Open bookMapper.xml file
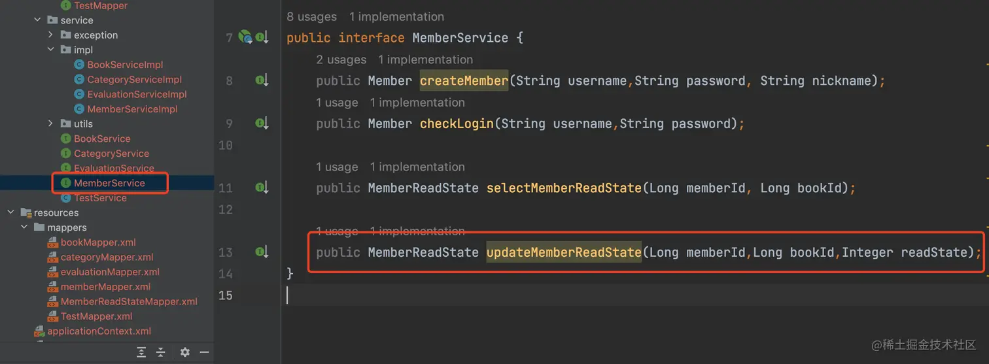989x364 pixels. 98,242
